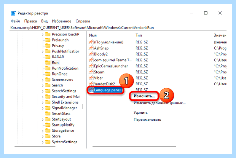Click the string icon of Language panel value

[x=91, y=90]
